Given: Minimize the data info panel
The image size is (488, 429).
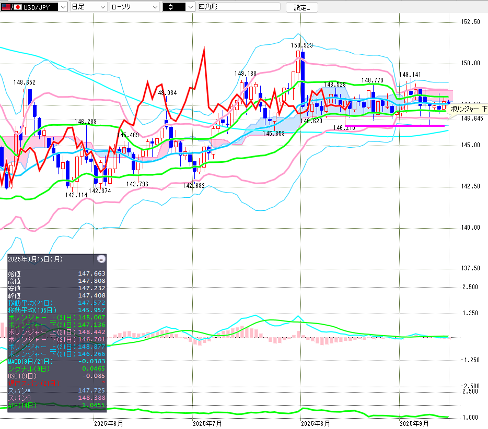Looking at the screenshot, I should coord(101,259).
